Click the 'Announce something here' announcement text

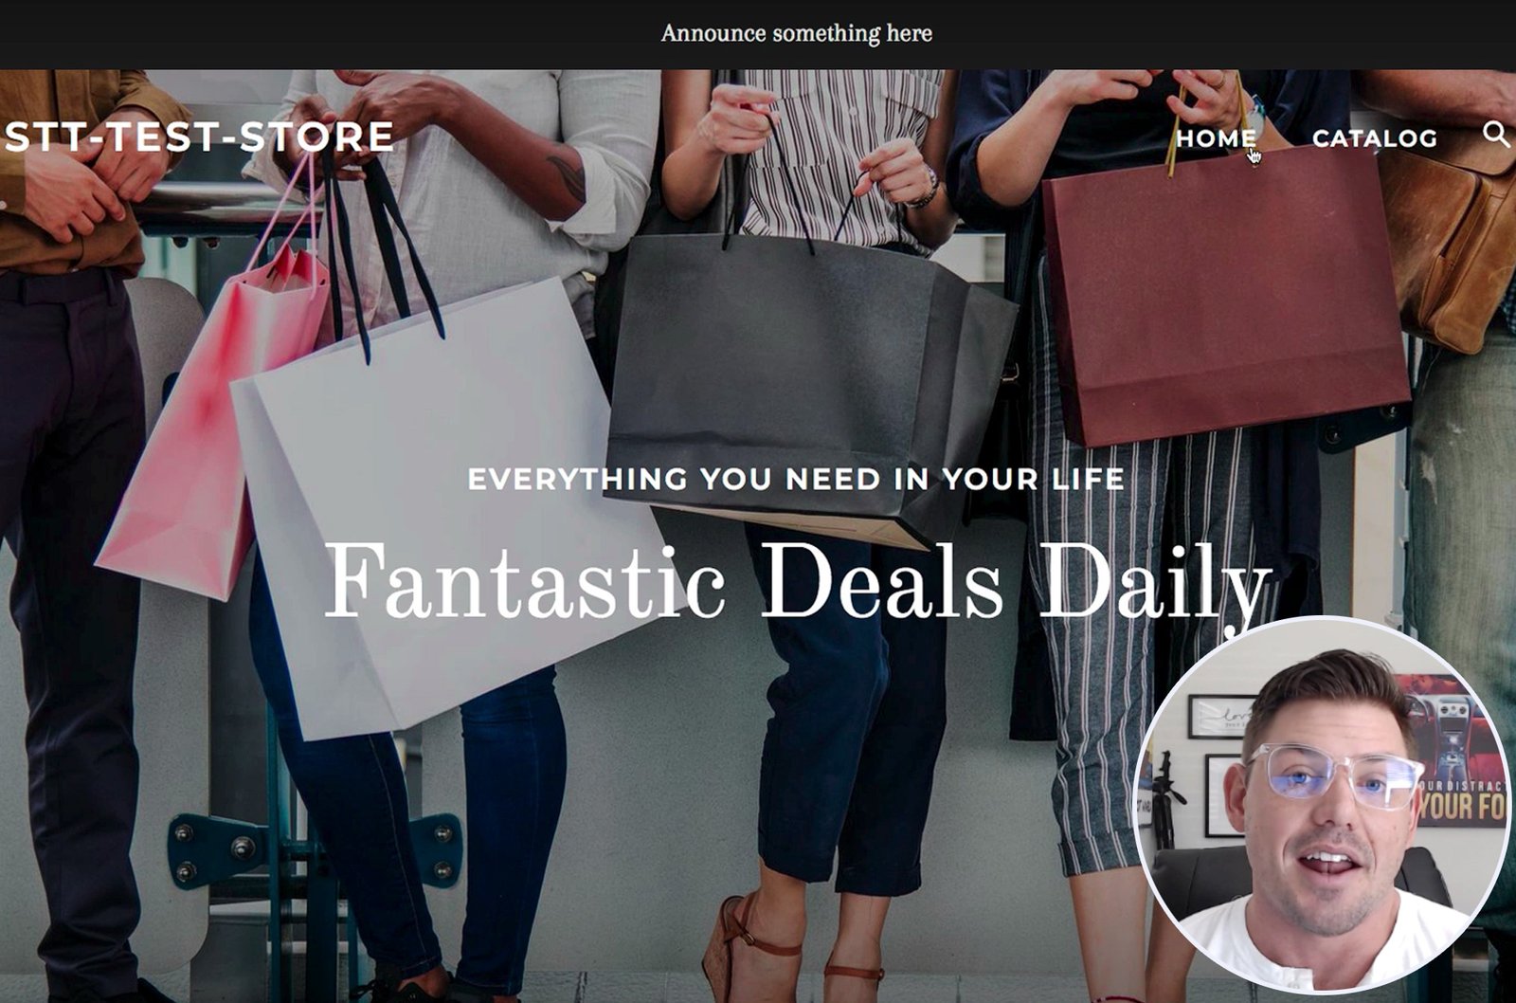tap(796, 33)
